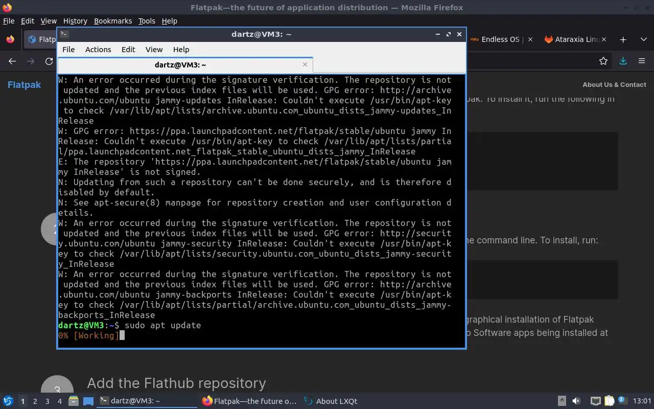654x409 pixels.
Task: Open About Us & Contact link
Action: (614, 85)
